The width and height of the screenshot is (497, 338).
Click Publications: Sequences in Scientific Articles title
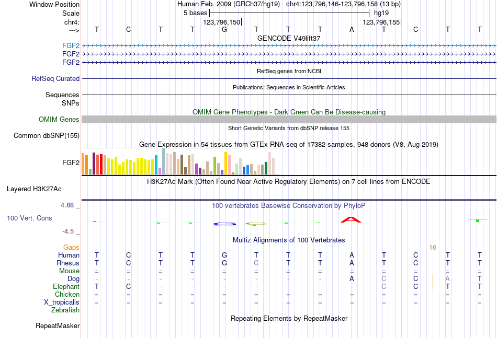(289, 87)
